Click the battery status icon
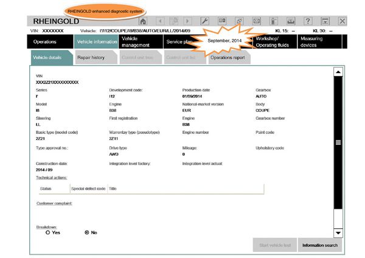This screenshot has width=365, height=258. [274, 21]
